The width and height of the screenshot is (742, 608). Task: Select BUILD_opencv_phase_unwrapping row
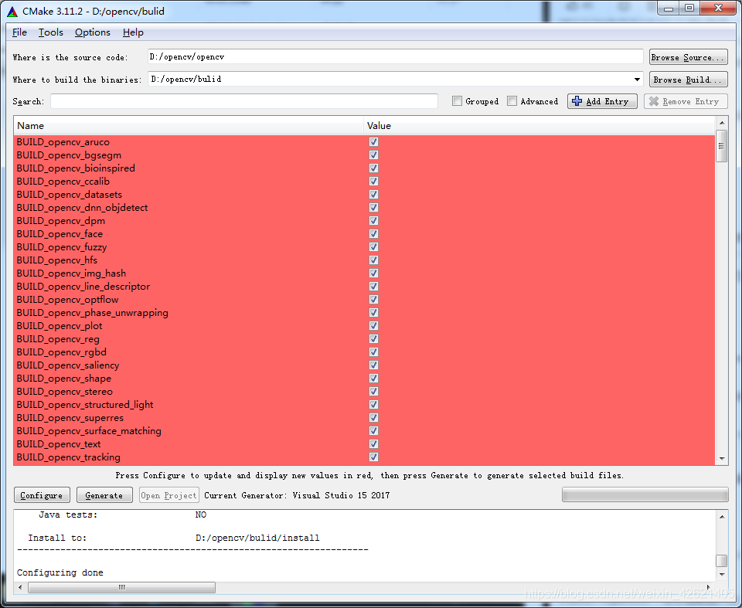coord(364,313)
